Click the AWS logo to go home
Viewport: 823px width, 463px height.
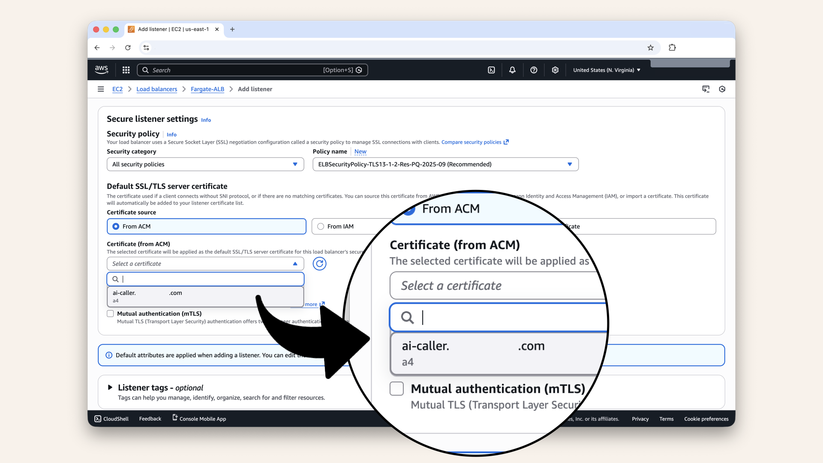101,69
